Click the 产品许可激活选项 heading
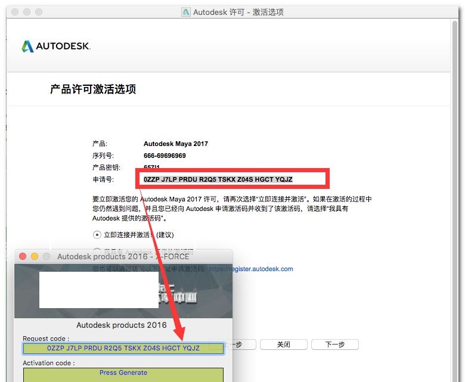The width and height of the screenshot is (465, 382). coord(93,89)
